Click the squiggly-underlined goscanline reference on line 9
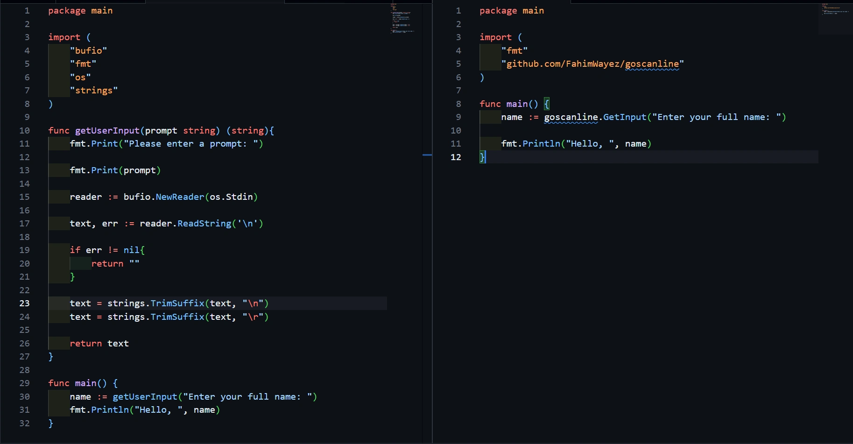The height and width of the screenshot is (444, 853). [x=571, y=117]
